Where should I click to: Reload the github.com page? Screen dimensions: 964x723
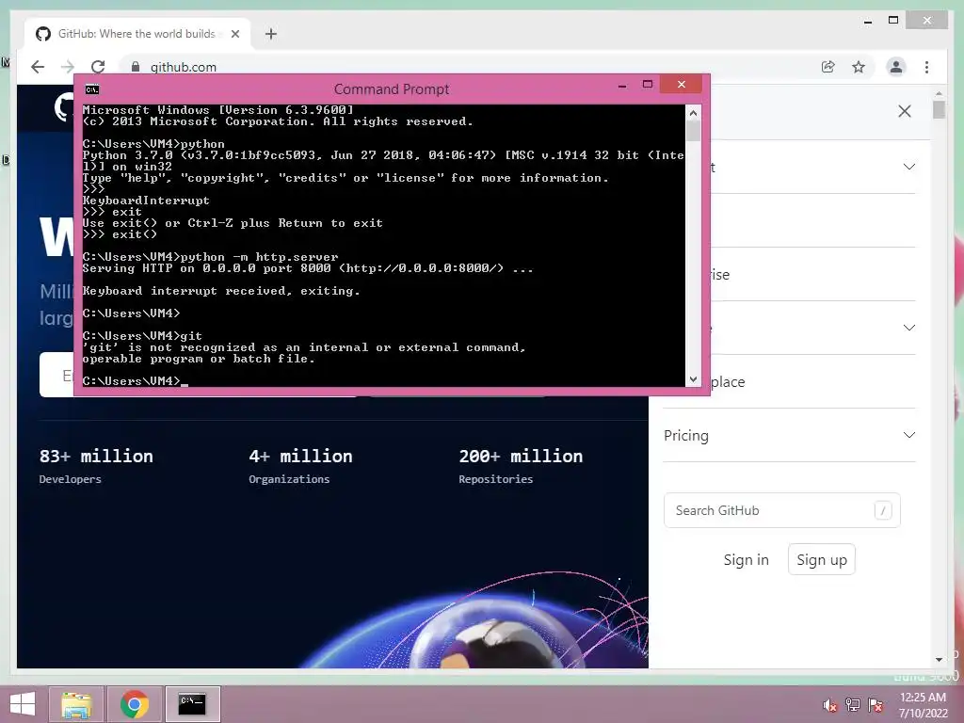pyautogui.click(x=98, y=67)
